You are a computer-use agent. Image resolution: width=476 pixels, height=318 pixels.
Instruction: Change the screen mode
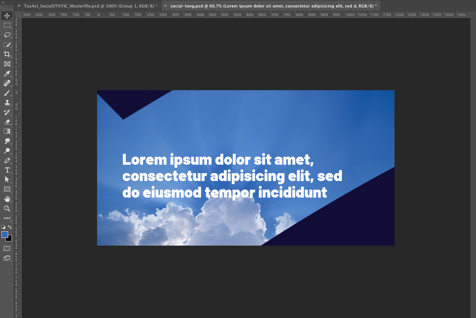point(7,258)
